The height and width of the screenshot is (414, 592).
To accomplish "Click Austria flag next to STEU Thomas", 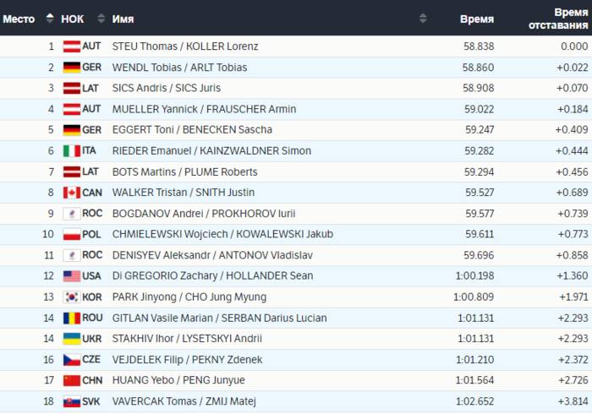I will point(72,46).
